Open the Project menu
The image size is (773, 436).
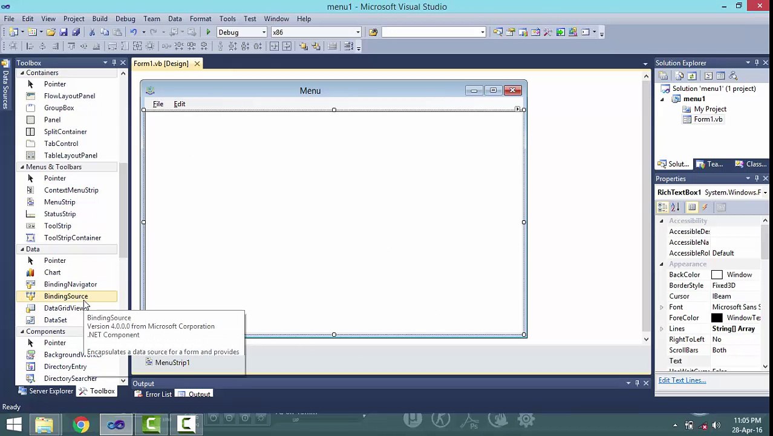(74, 19)
